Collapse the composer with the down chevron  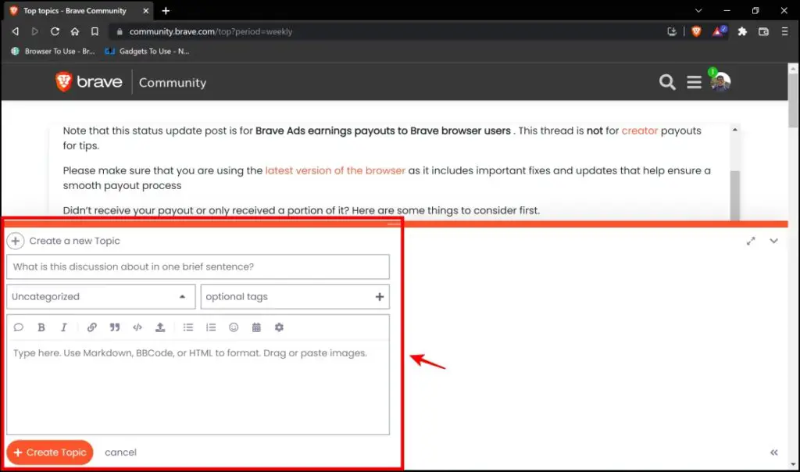(774, 241)
